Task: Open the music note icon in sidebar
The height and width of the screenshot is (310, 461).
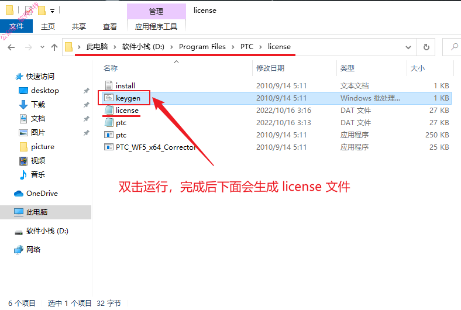Action: (x=23, y=174)
